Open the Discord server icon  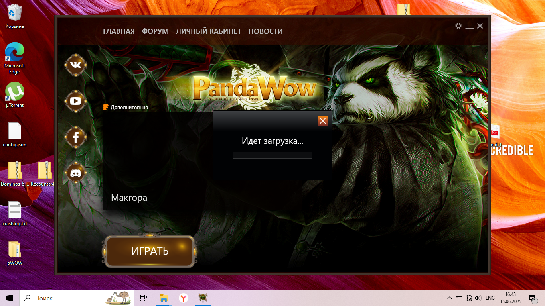[75, 173]
